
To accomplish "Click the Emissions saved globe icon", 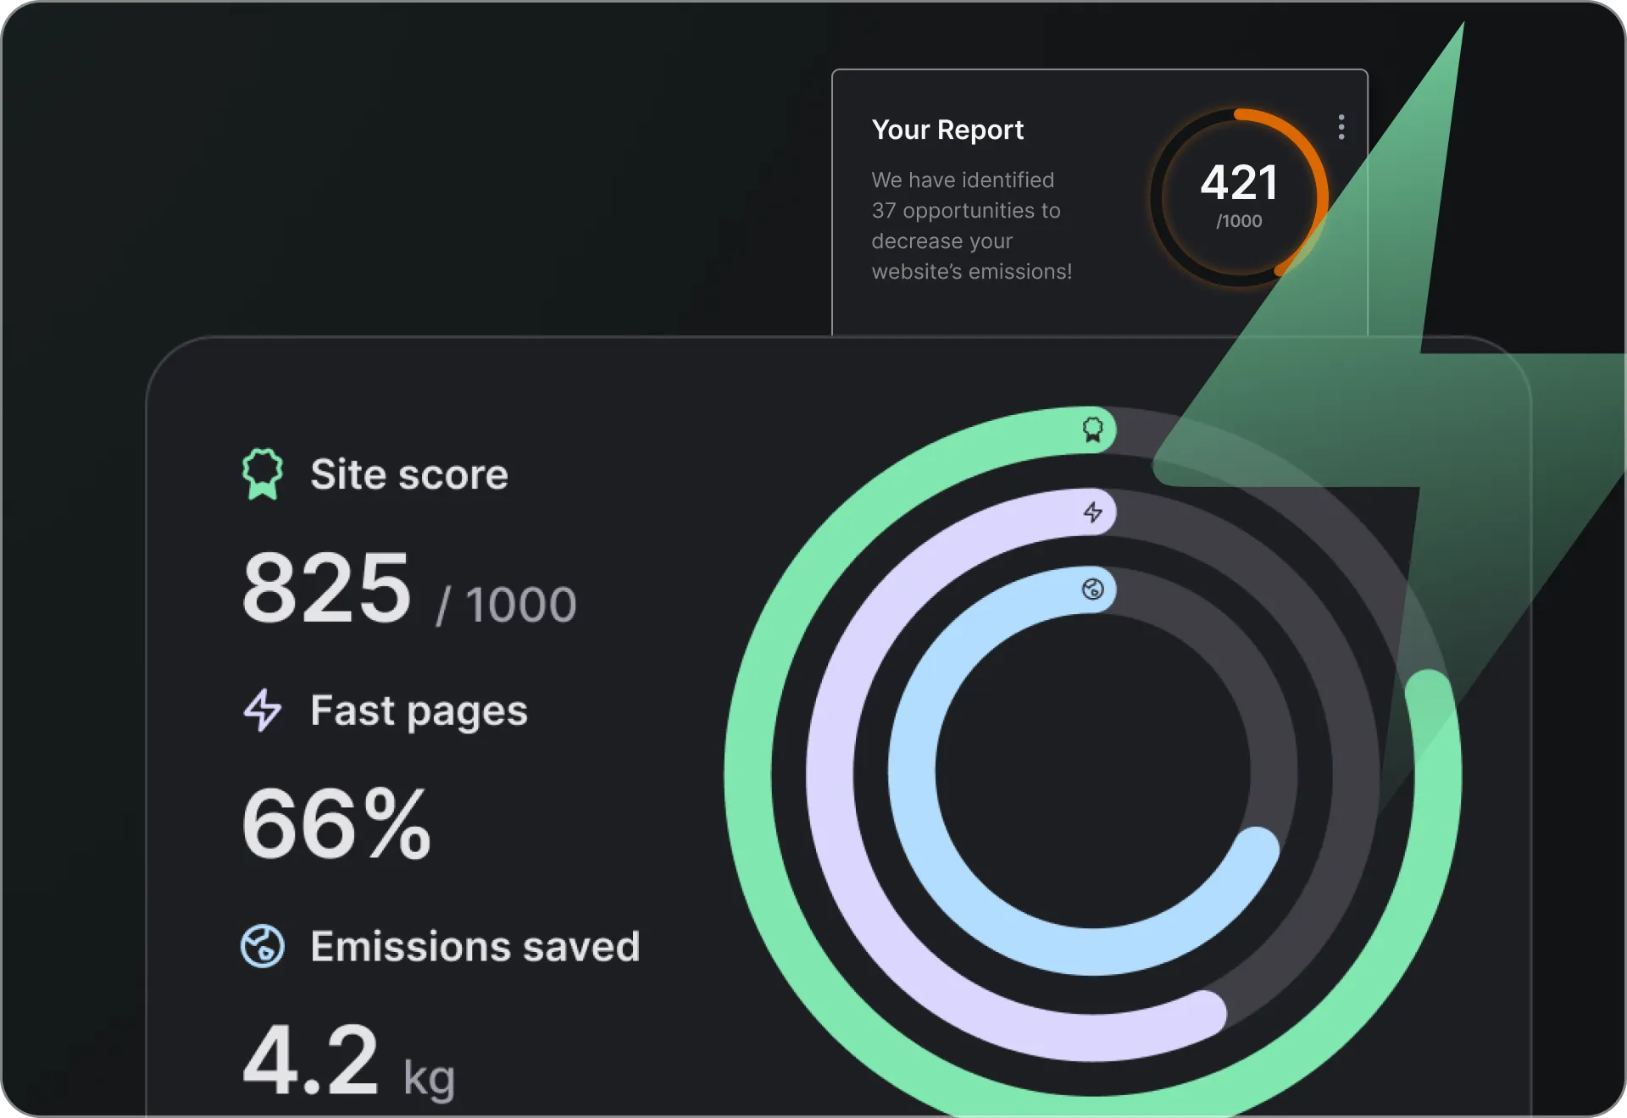I will point(262,945).
